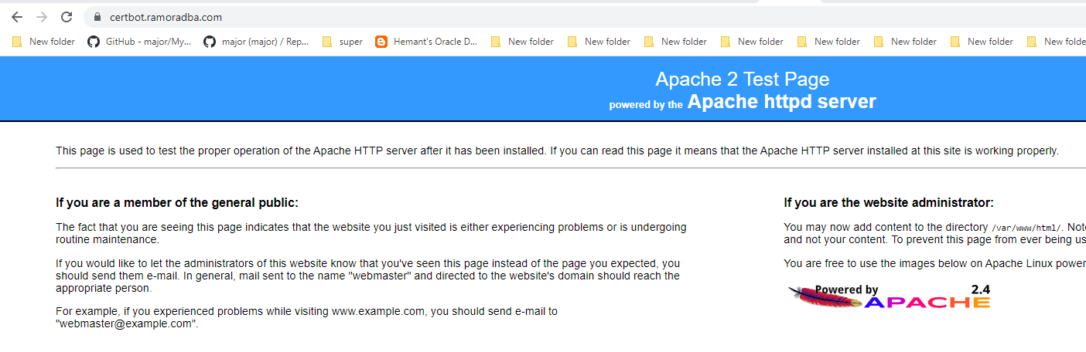Click the "/var/www/html/" directory path text
1086x352 pixels.
pyautogui.click(x=1026, y=228)
